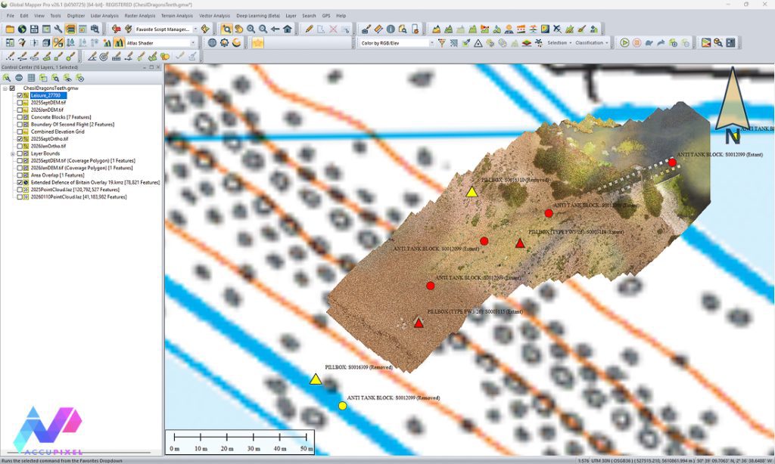Click the Selection toolbar button

click(556, 43)
